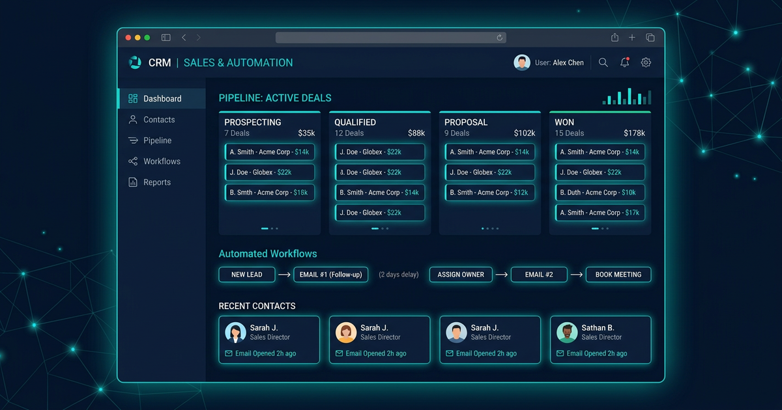Select Reports in the sidebar
Image resolution: width=782 pixels, height=410 pixels.
157,182
